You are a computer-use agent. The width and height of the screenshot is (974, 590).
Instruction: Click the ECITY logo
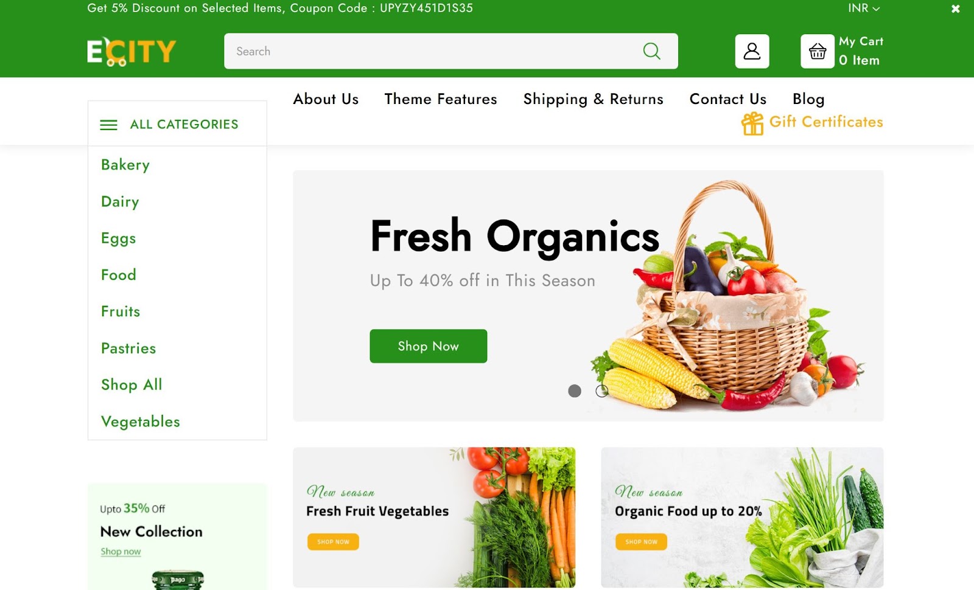coord(131,51)
